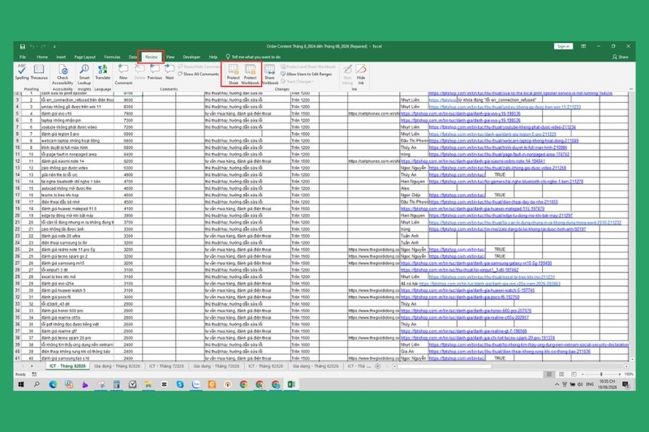This screenshot has width=649, height=432.
Task: Click Share Workbook
Action: point(269,75)
